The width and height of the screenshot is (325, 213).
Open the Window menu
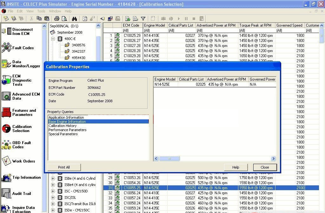click(x=55, y=11)
